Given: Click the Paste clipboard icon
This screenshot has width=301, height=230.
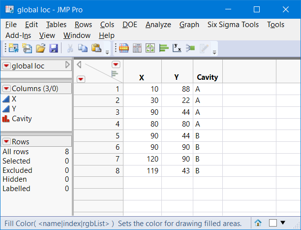Looking at the screenshot, I should click(96, 48).
